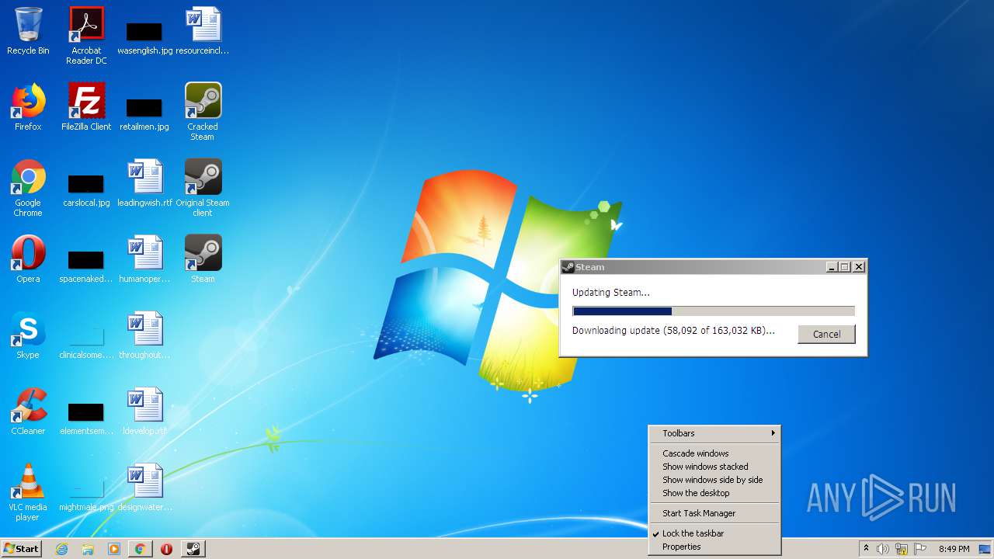Open Opera from the taskbar
This screenshot has height=559, width=994.
click(x=166, y=549)
